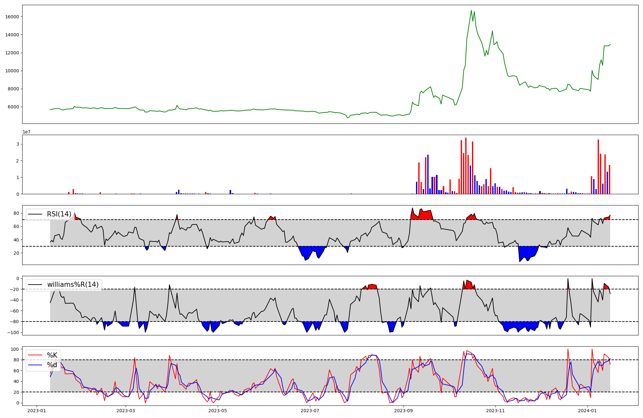Click the 6000 tick on price axis
Screen dimensions: 643x418
coord(14,107)
